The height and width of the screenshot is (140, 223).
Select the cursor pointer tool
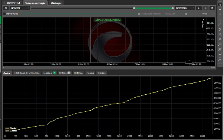click(220, 4)
